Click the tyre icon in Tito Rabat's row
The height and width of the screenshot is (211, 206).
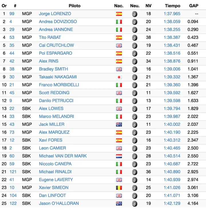(x=135, y=37)
